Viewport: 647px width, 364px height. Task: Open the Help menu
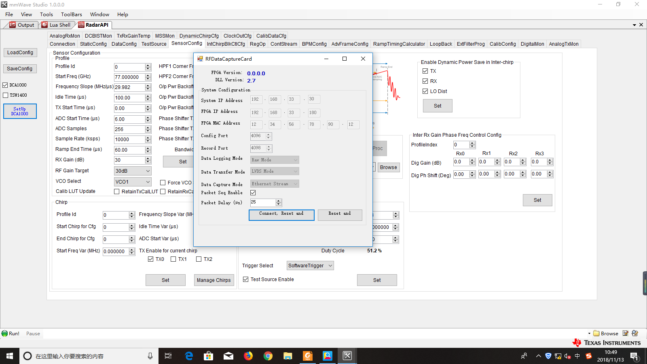coord(123,15)
